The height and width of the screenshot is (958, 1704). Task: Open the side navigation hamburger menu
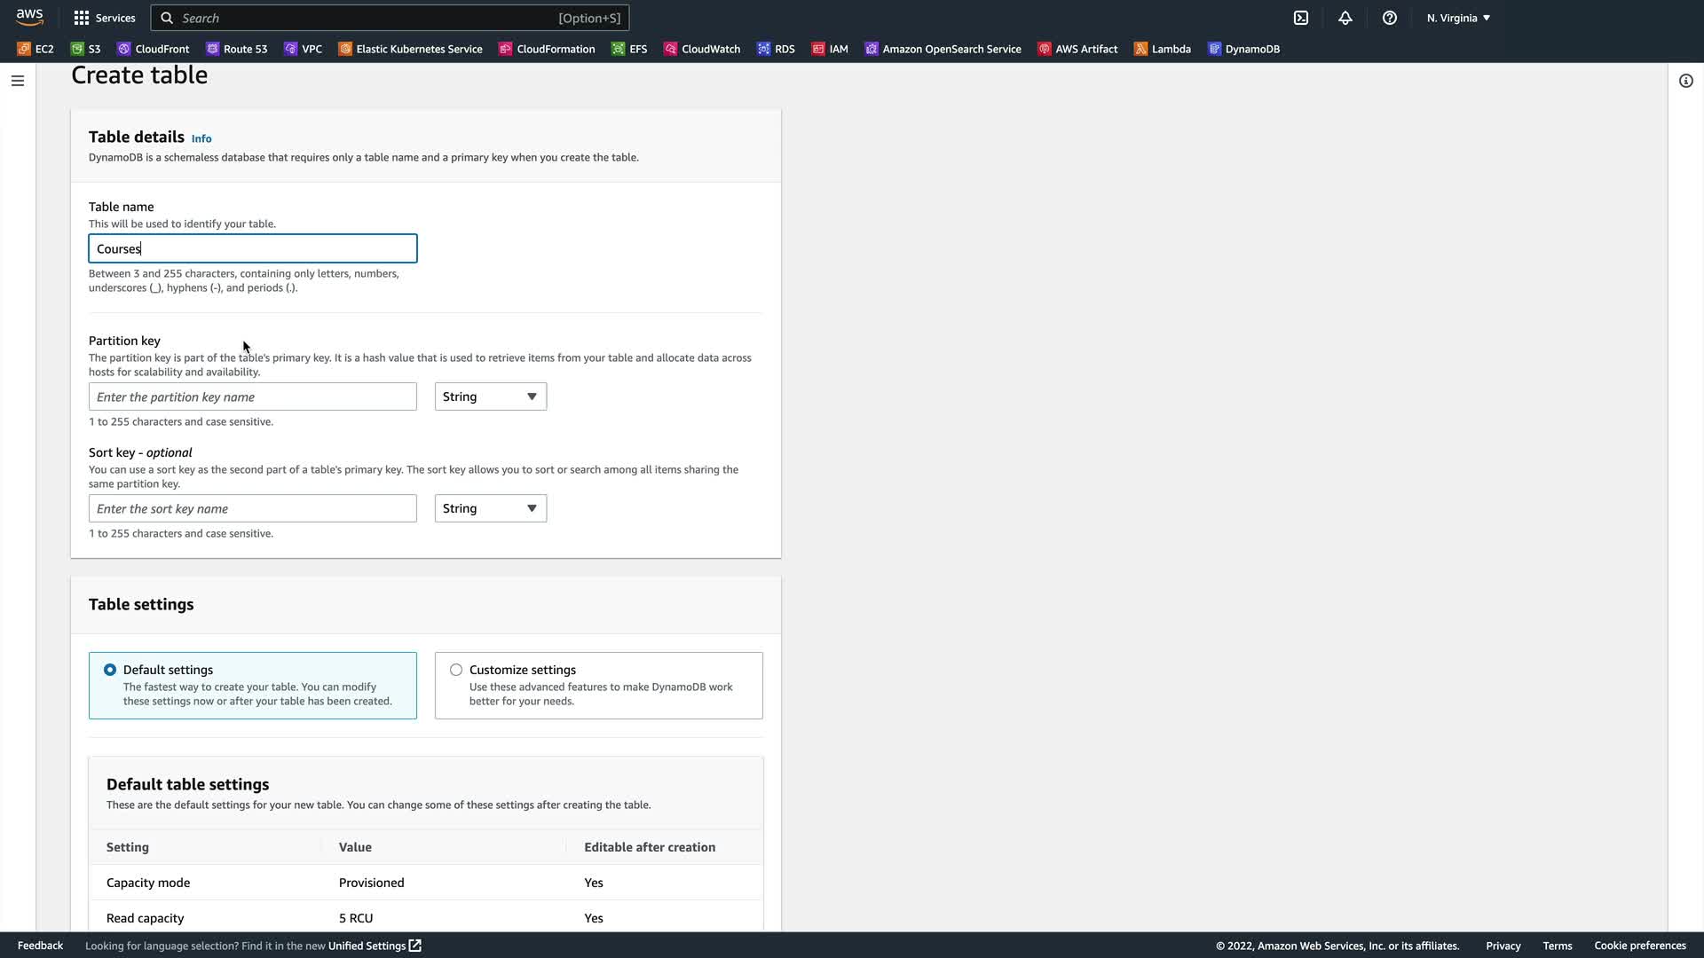[18, 81]
